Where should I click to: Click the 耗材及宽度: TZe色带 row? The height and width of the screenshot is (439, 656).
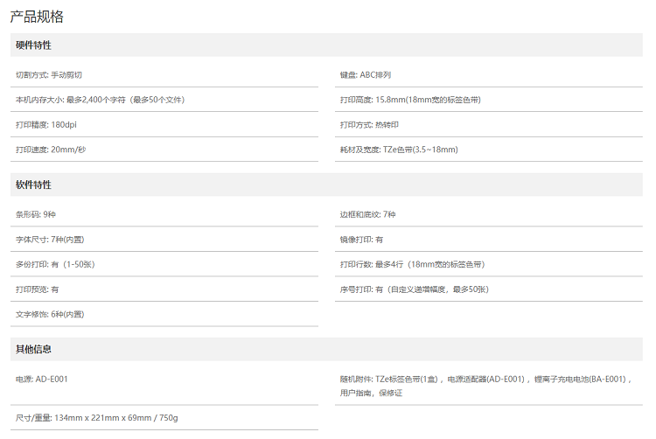click(x=489, y=150)
